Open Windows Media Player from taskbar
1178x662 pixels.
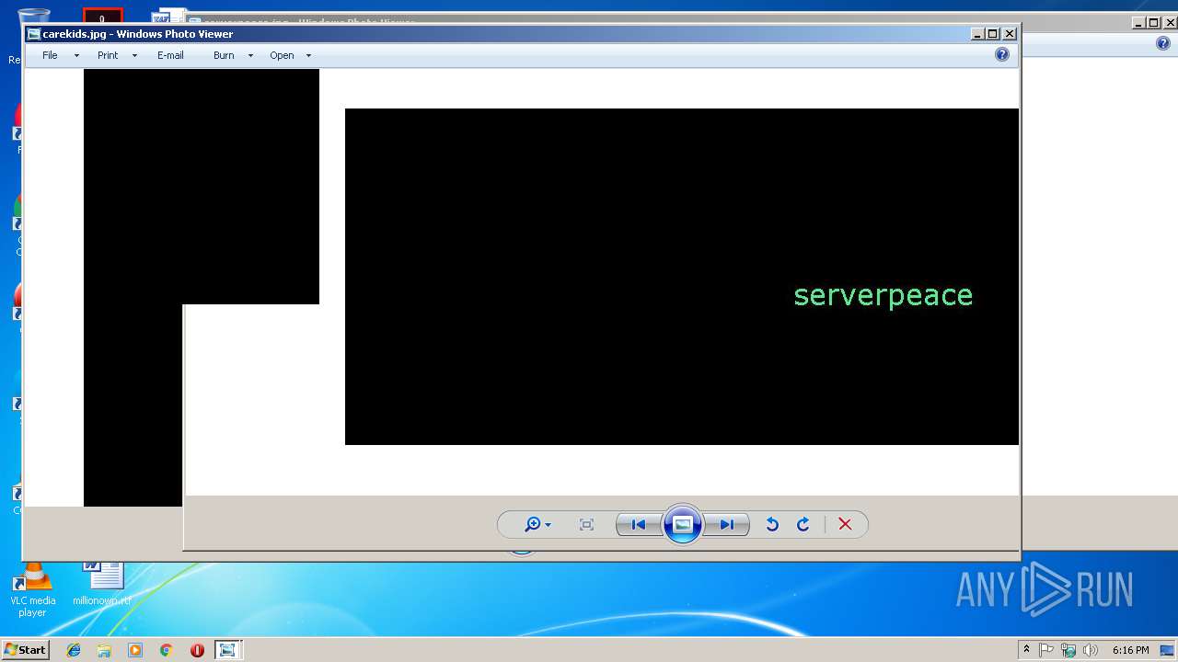click(135, 650)
